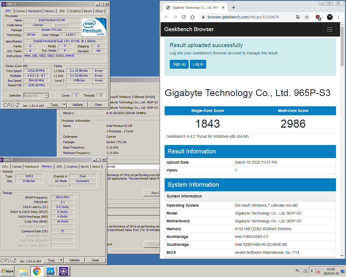The width and height of the screenshot is (346, 277).
Task: Click Tools button in bottom CPU-Z window
Action: pos(51,260)
